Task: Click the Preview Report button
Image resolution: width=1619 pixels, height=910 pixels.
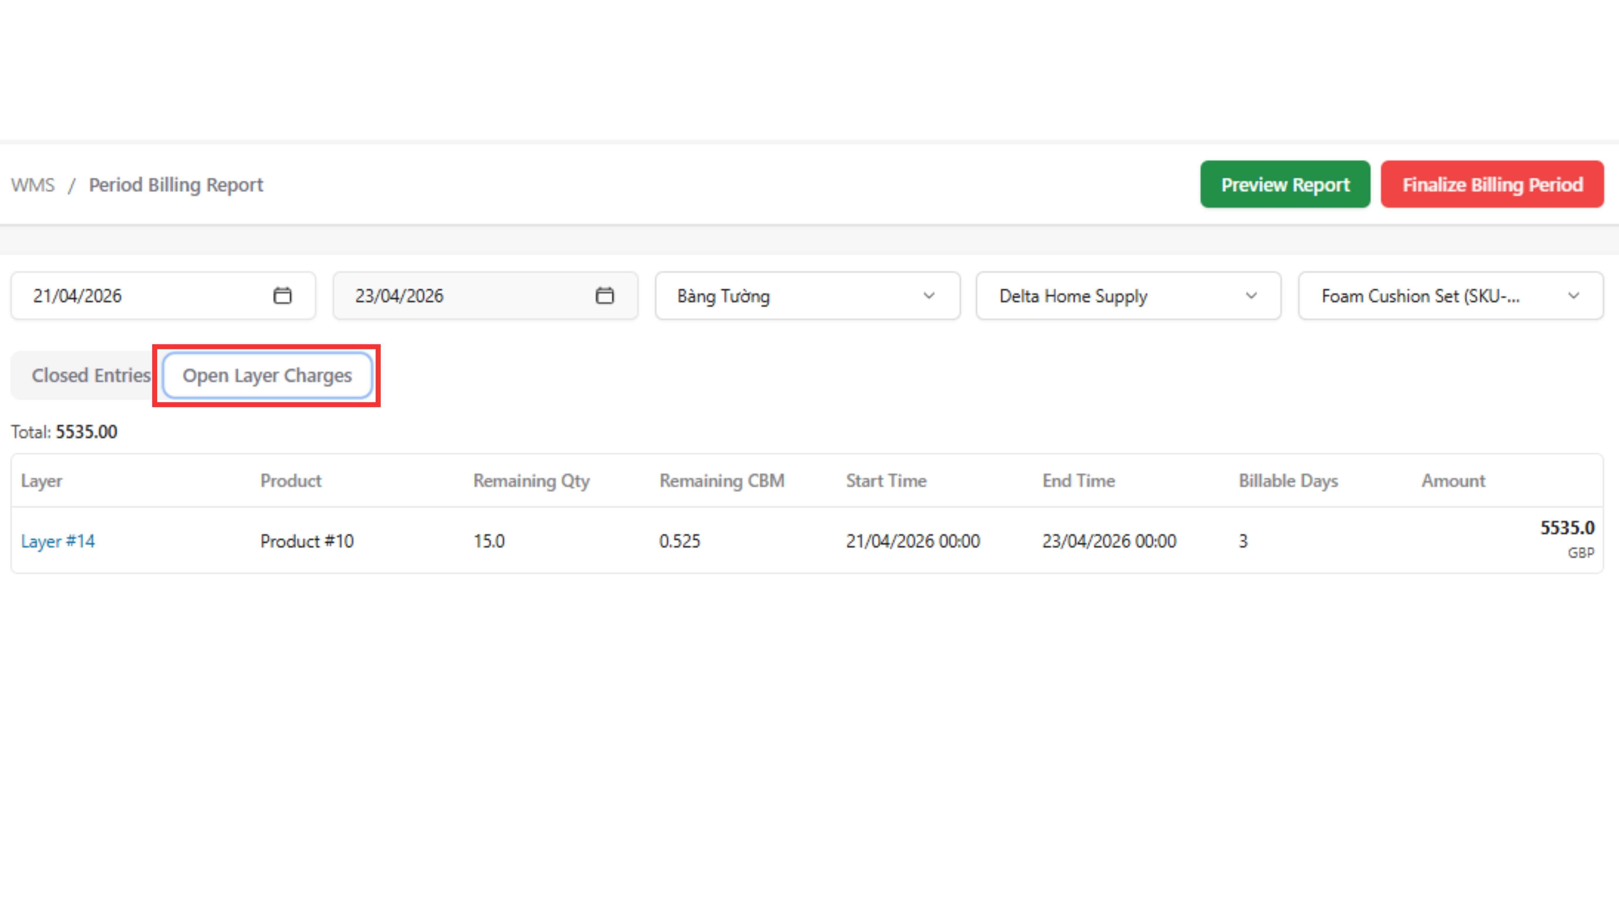Action: [1285, 185]
